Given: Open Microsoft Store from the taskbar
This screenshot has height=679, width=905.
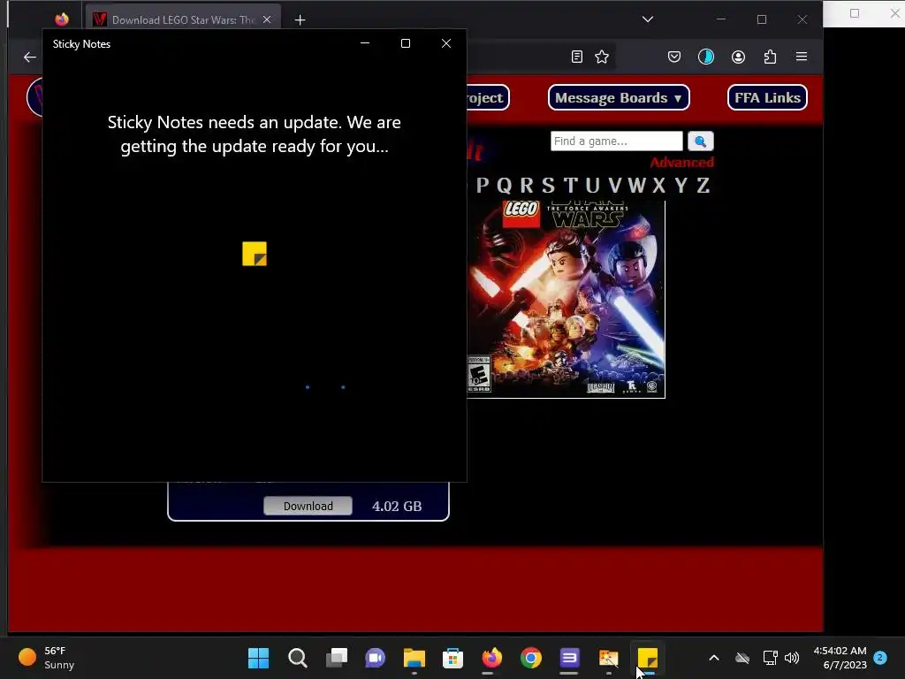Looking at the screenshot, I should tap(453, 658).
